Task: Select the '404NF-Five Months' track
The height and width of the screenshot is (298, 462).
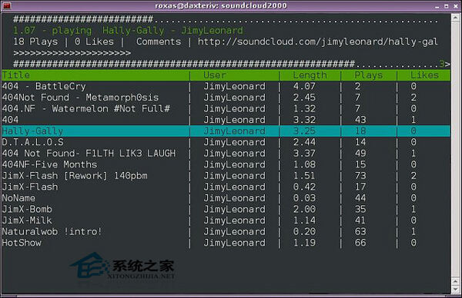Action: point(226,164)
